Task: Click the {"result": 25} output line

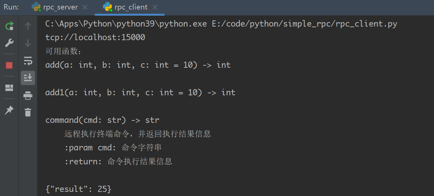Action: pyautogui.click(x=78, y=189)
